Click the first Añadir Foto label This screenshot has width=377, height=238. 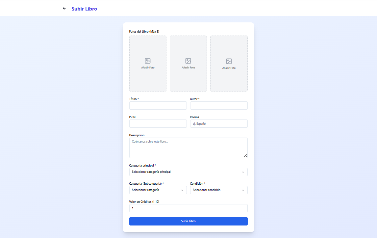(148, 67)
